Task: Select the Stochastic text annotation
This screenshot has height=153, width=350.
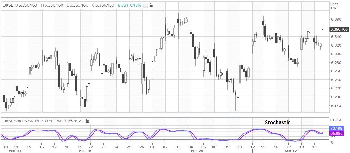Action: [277, 122]
